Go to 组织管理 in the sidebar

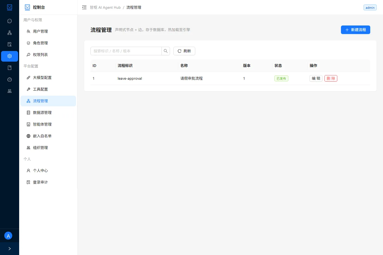coord(48,148)
